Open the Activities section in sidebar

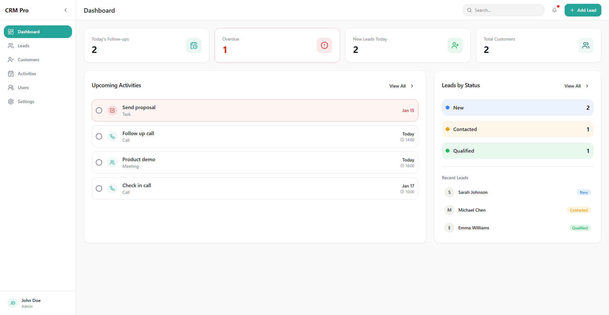pos(27,74)
